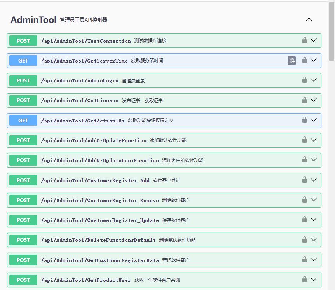Collapse the AdminTool section with the chevron

click(309, 19)
